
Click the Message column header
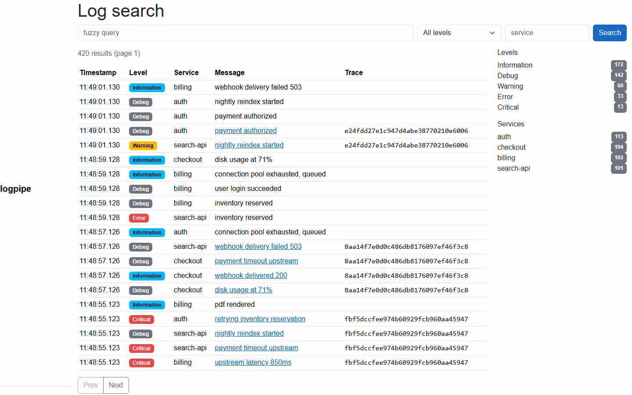(x=230, y=73)
